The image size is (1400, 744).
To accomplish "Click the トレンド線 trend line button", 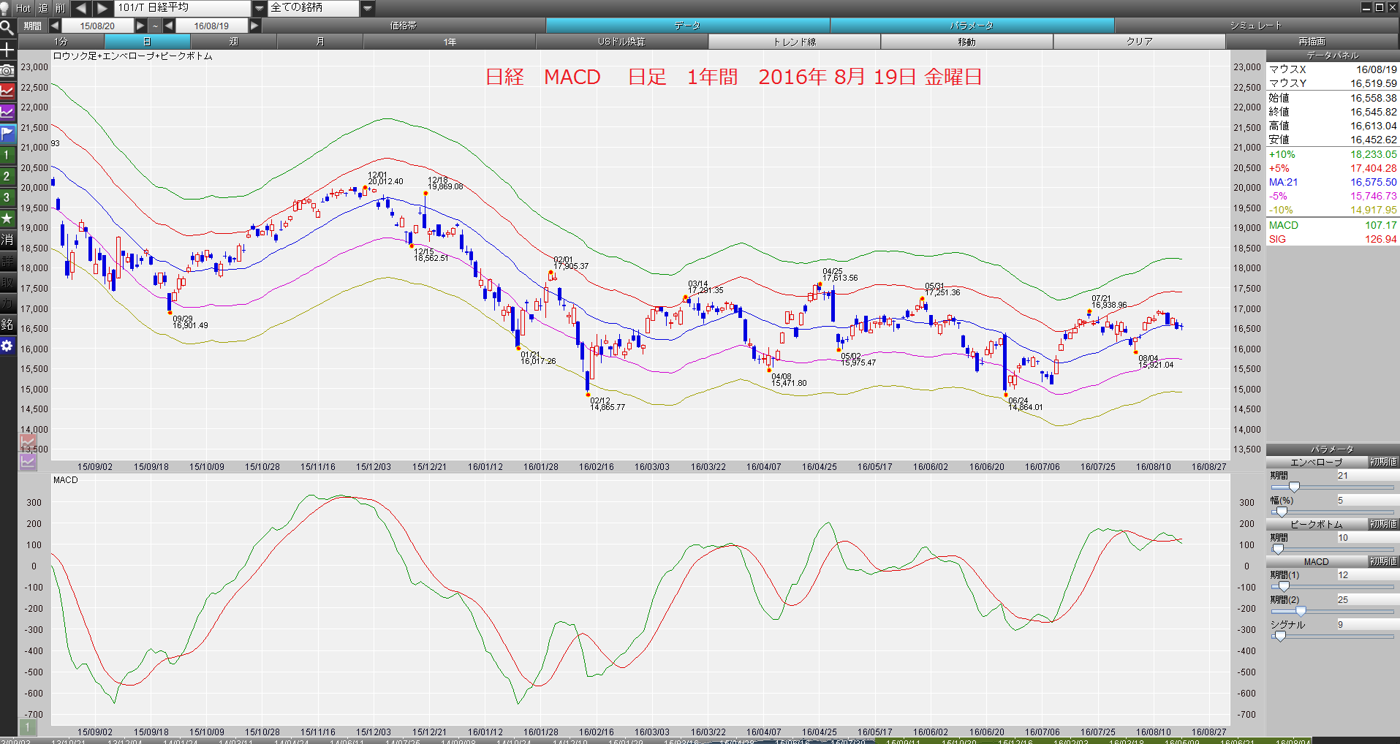I will pyautogui.click(x=795, y=42).
